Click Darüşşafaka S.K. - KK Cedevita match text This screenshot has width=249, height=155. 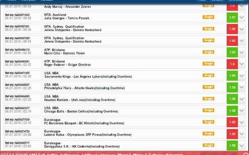click(82, 146)
